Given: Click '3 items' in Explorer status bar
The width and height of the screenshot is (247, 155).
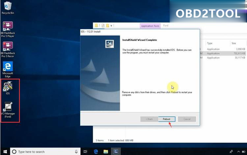Looking at the screenshot, I should pos(100,141).
